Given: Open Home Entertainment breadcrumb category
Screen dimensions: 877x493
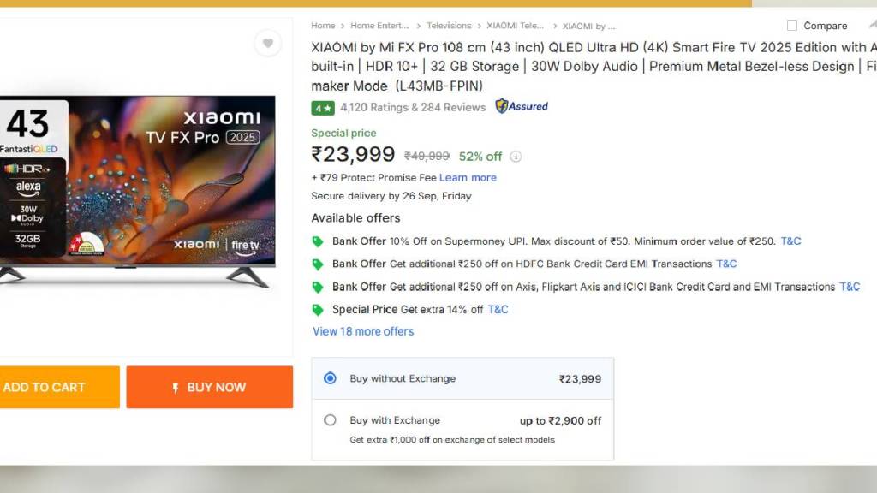Looking at the screenshot, I should tap(379, 27).
